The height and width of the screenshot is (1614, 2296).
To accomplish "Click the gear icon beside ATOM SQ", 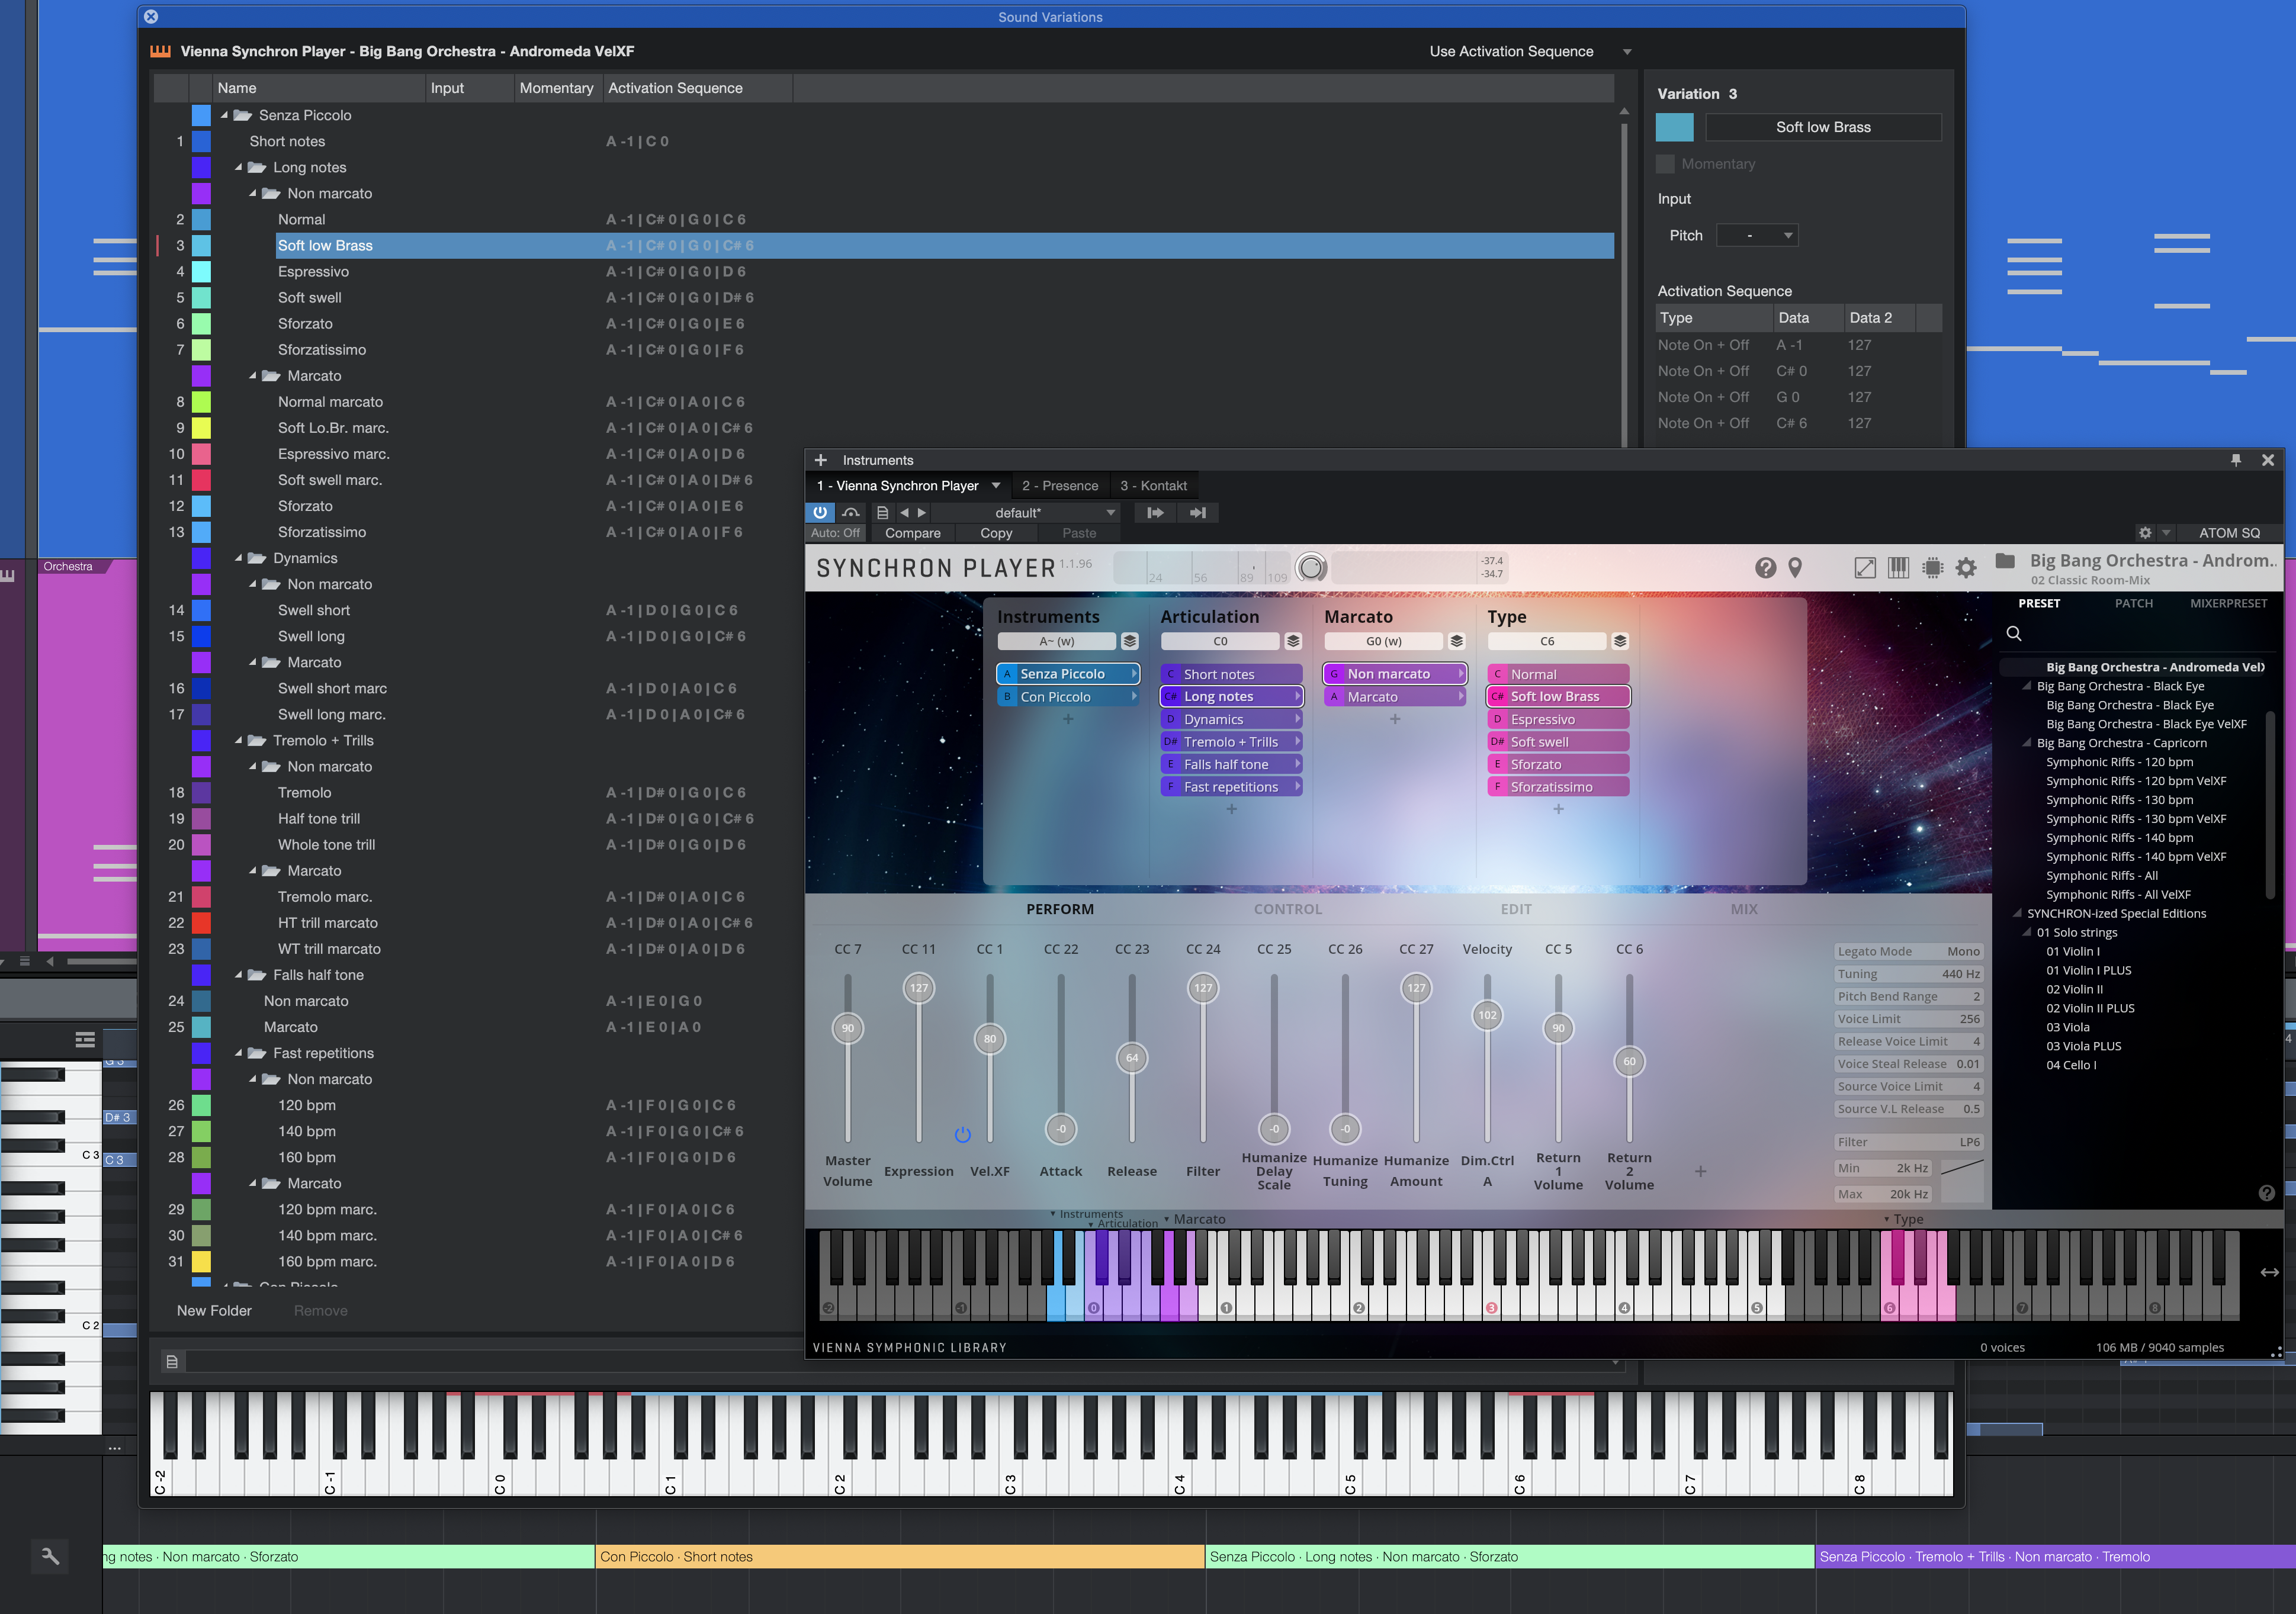I will click(2144, 533).
